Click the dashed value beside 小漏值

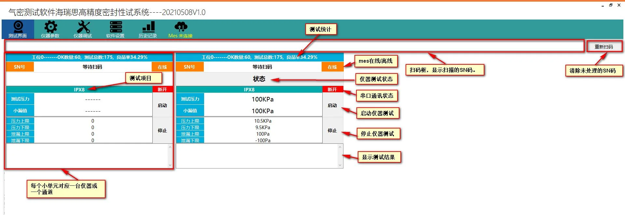93,111
